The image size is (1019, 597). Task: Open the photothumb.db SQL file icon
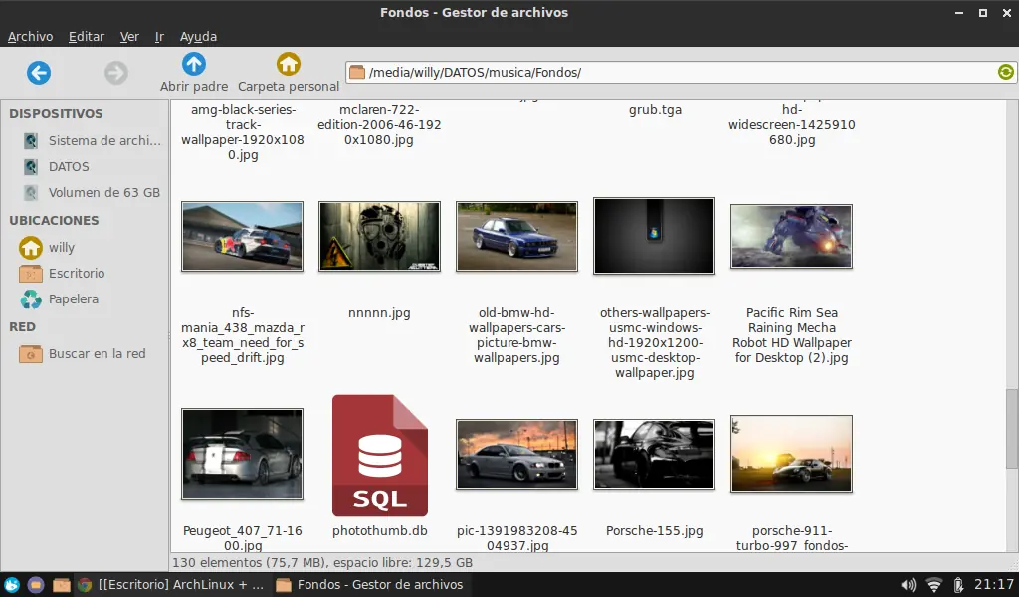coord(380,456)
